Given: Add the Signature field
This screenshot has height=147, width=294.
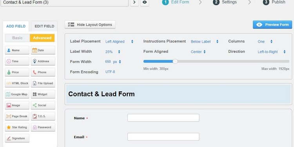Looking at the screenshot, I should (x=17, y=138).
